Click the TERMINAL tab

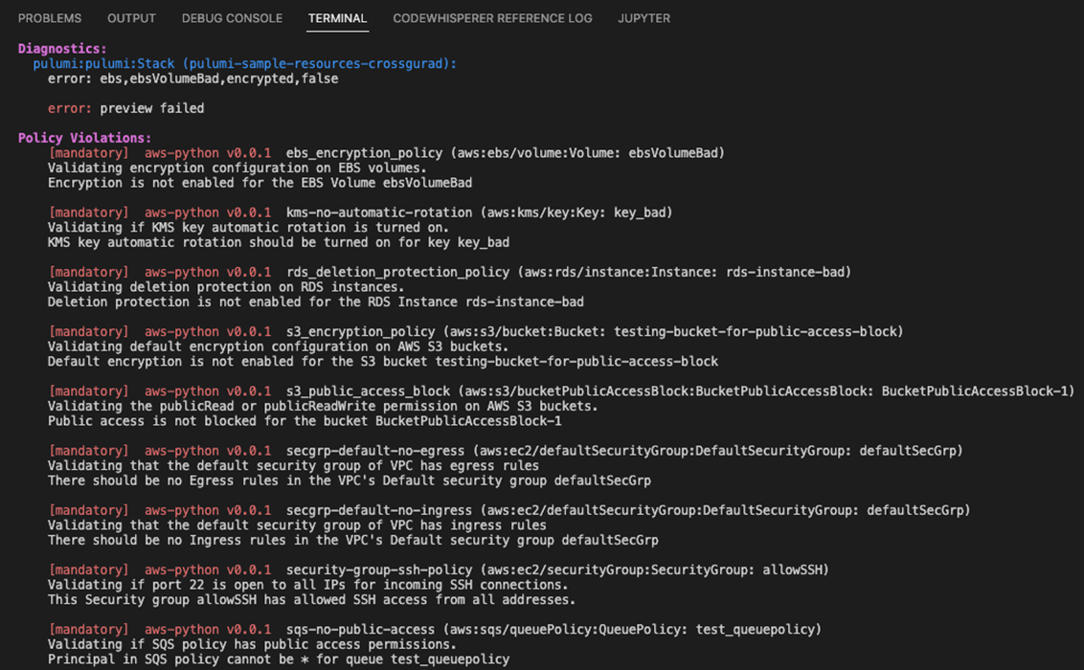pos(337,18)
